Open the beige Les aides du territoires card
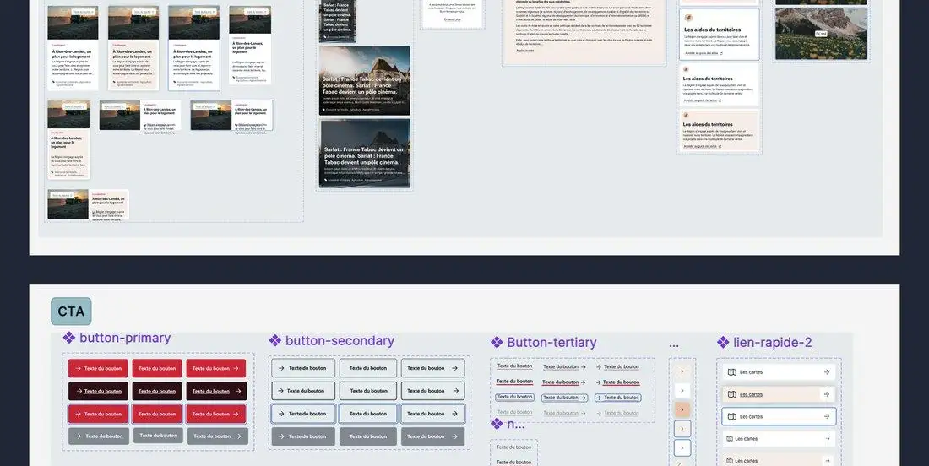The image size is (929, 466). coord(720,131)
